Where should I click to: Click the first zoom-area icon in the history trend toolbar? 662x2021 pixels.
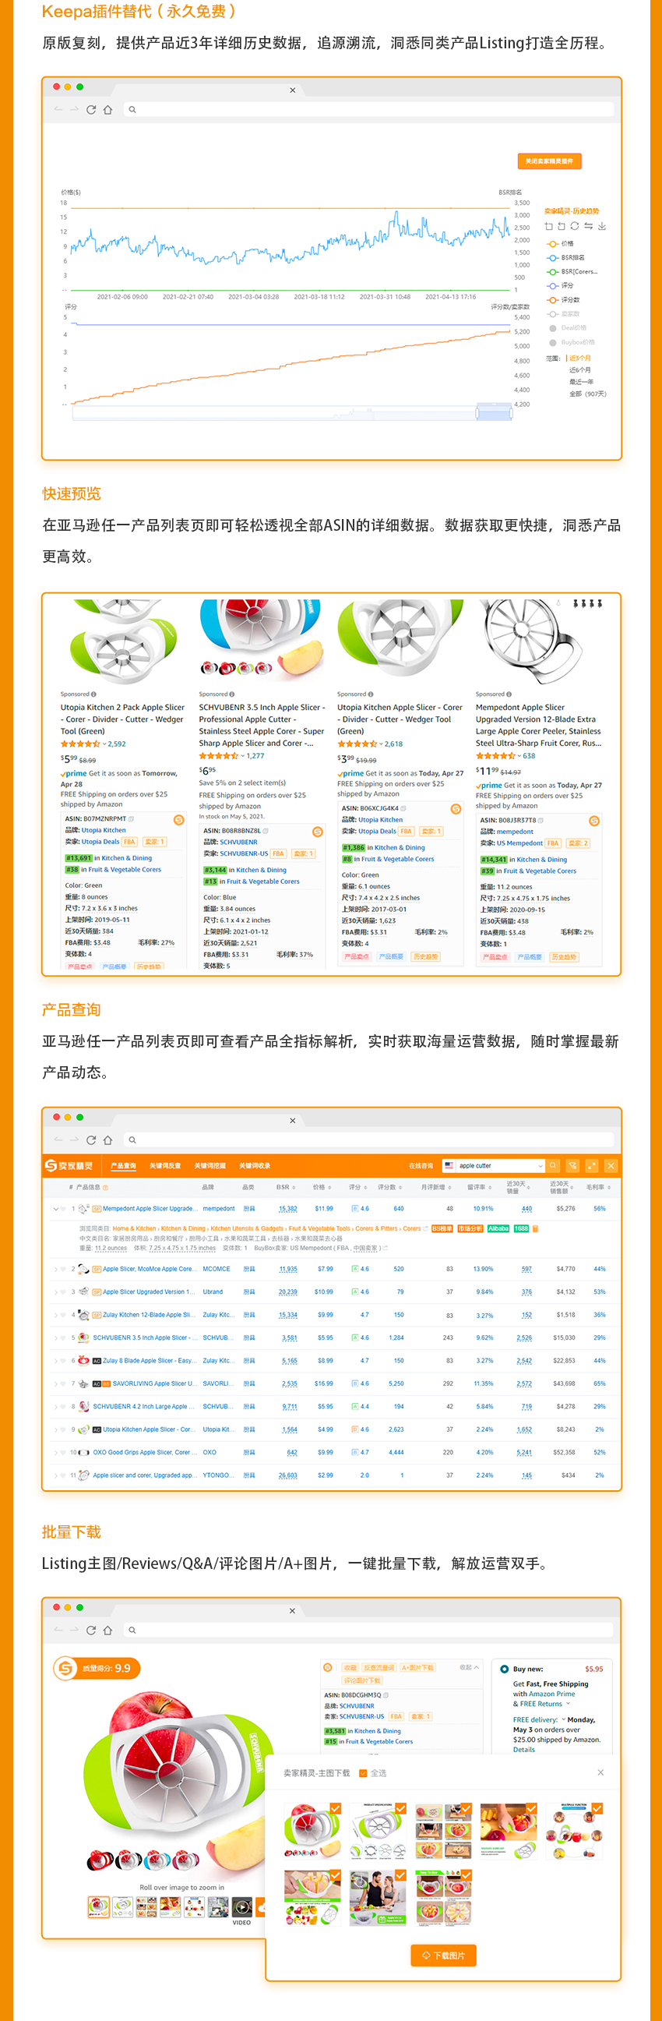(x=549, y=226)
